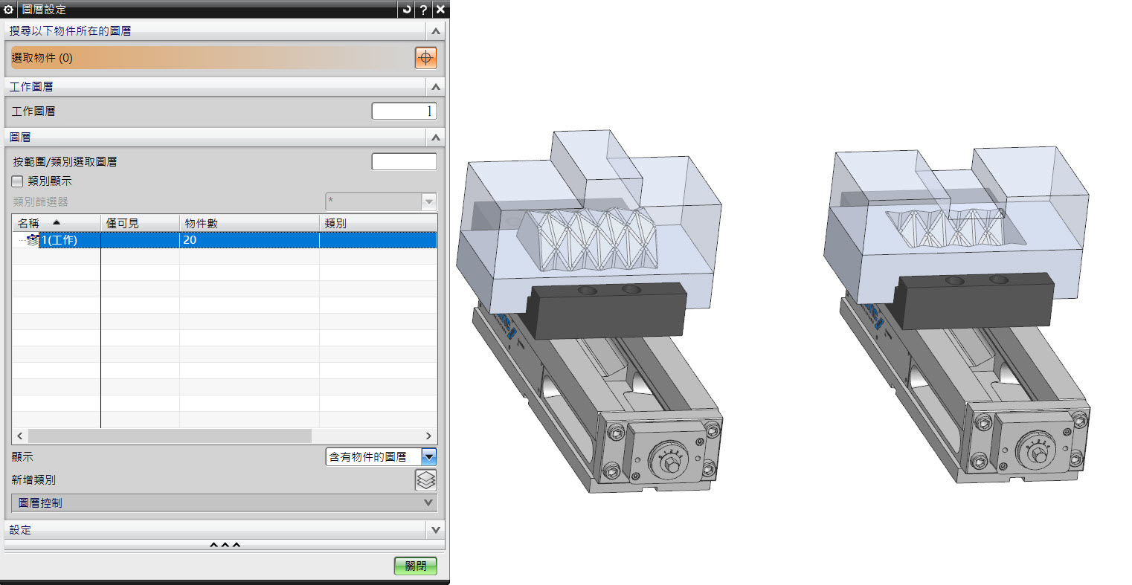1132x585 pixels.
Task: Click the scroll right arrow of layer list
Action: [428, 436]
